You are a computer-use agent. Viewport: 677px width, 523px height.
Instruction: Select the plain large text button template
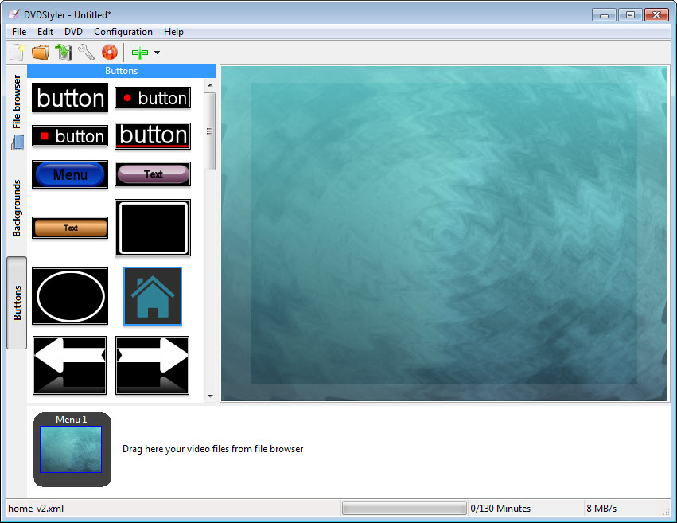[x=70, y=98]
